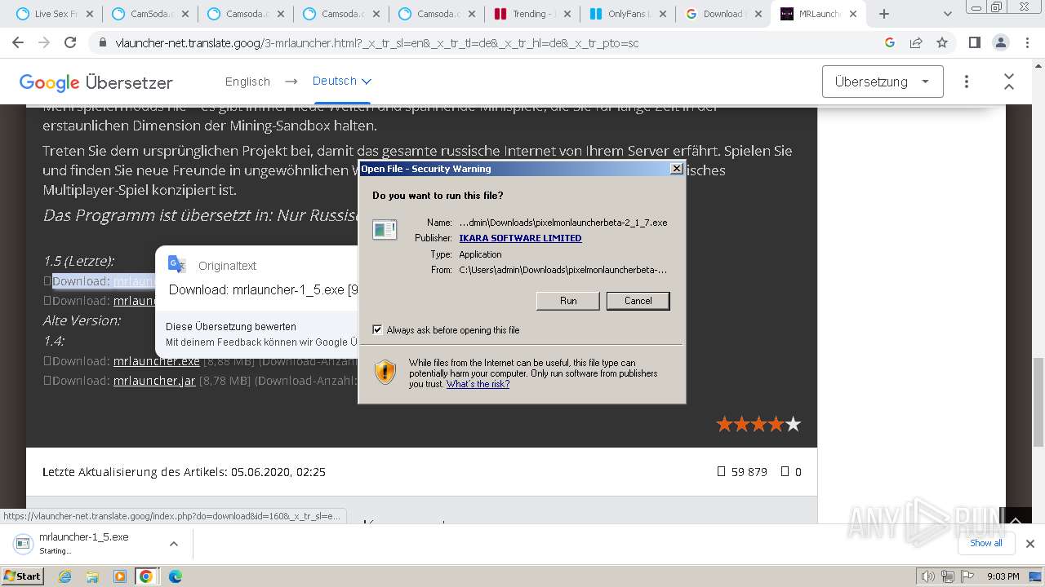Open the translate bar more options menu
1045x587 pixels.
[x=967, y=82]
